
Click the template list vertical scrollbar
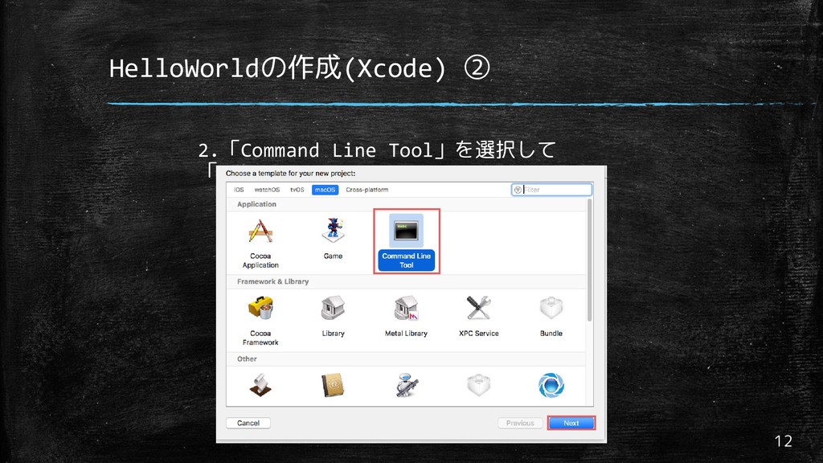(x=589, y=260)
